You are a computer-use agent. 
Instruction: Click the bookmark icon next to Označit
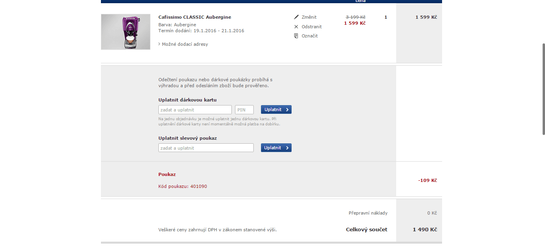tap(296, 36)
